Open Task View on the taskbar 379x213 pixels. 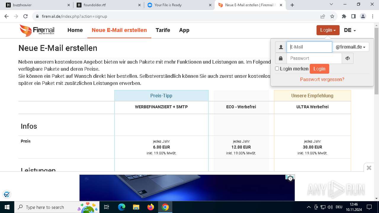coord(107,207)
